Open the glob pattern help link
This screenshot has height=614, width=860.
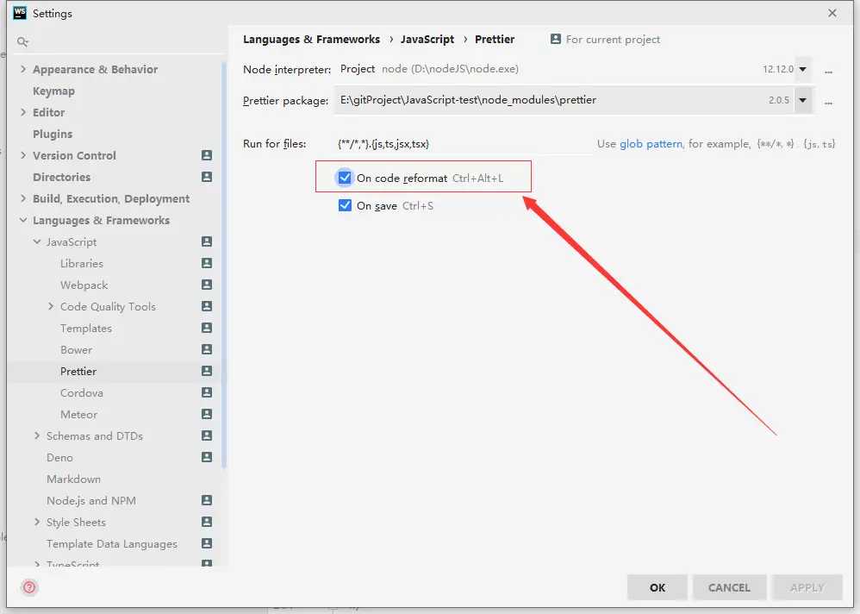pos(651,144)
